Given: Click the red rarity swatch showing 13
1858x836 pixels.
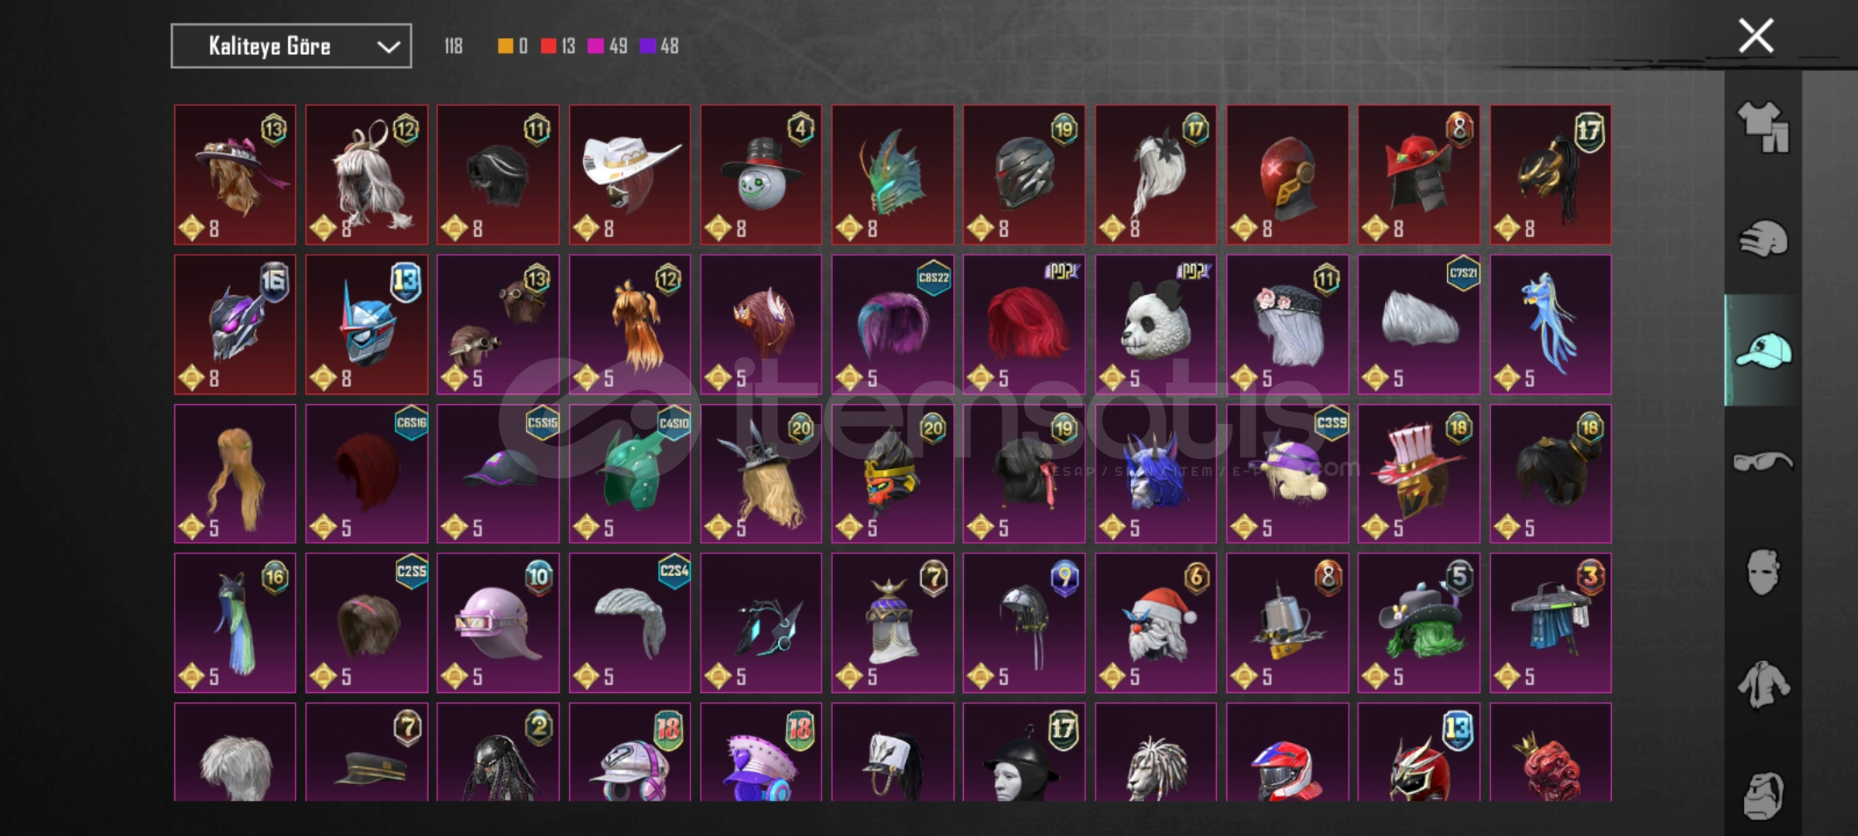Looking at the screenshot, I should click(x=548, y=46).
